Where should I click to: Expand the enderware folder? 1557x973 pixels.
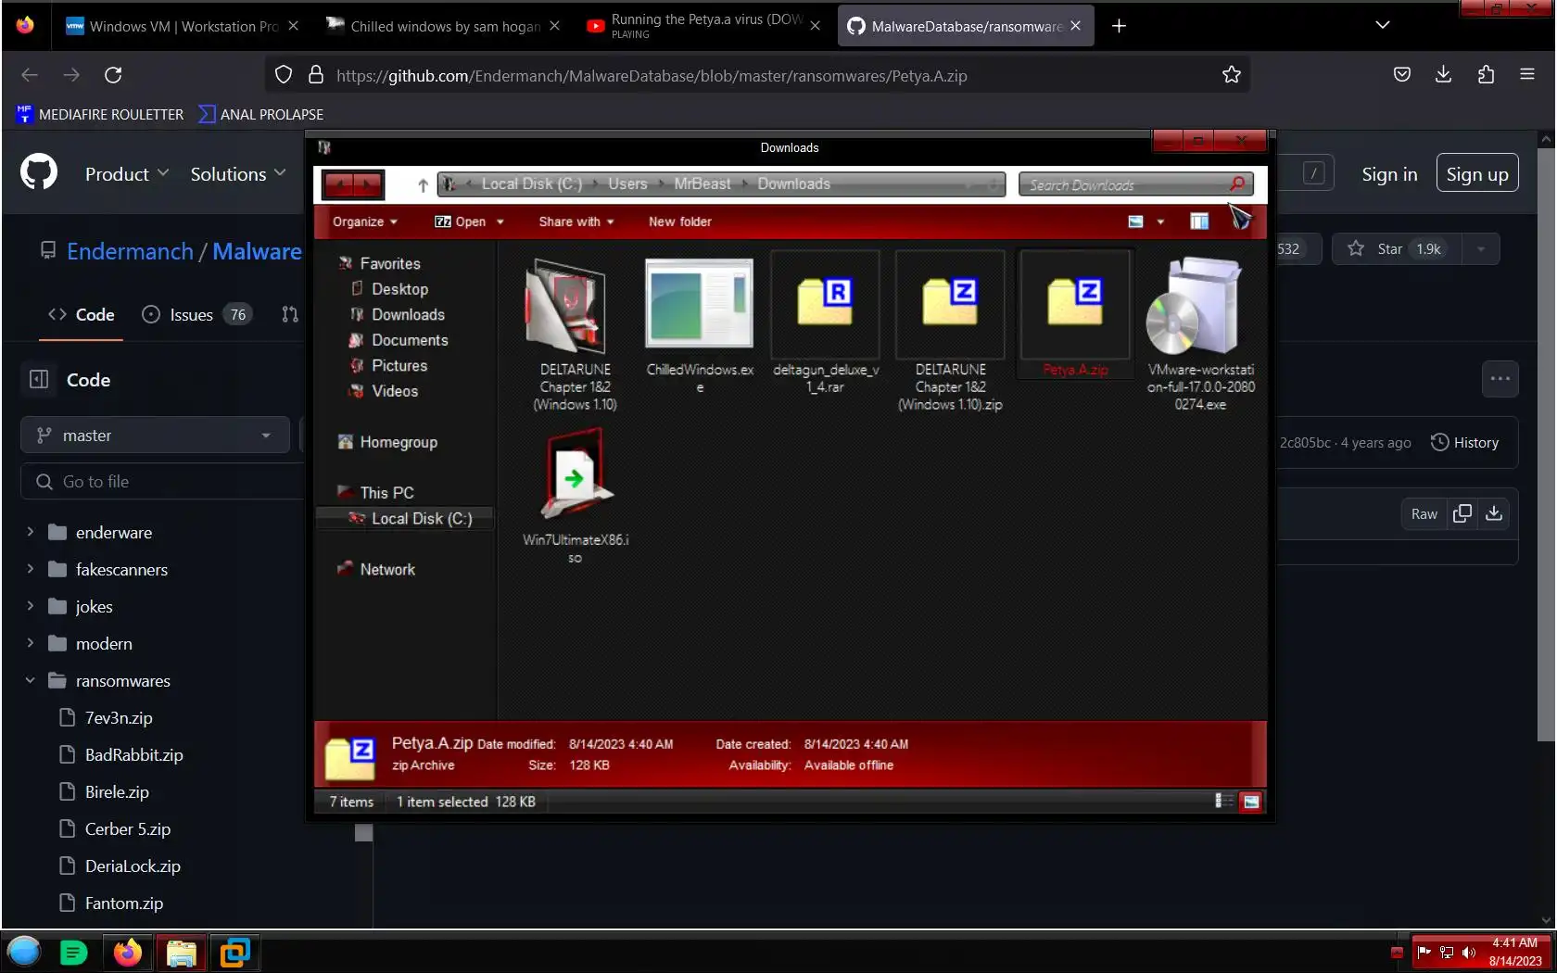(31, 532)
